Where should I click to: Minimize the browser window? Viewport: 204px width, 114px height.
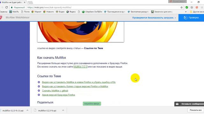click(x=191, y=2)
